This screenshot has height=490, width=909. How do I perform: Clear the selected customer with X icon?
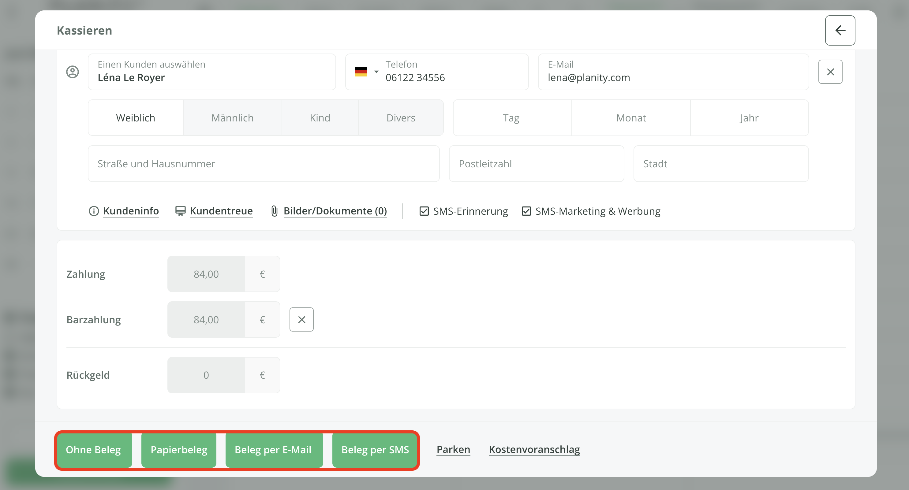[830, 72]
